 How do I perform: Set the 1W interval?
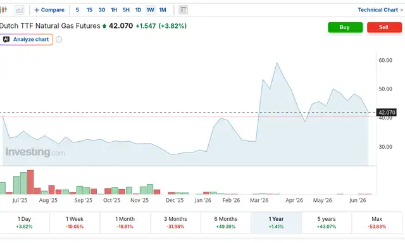click(151, 10)
